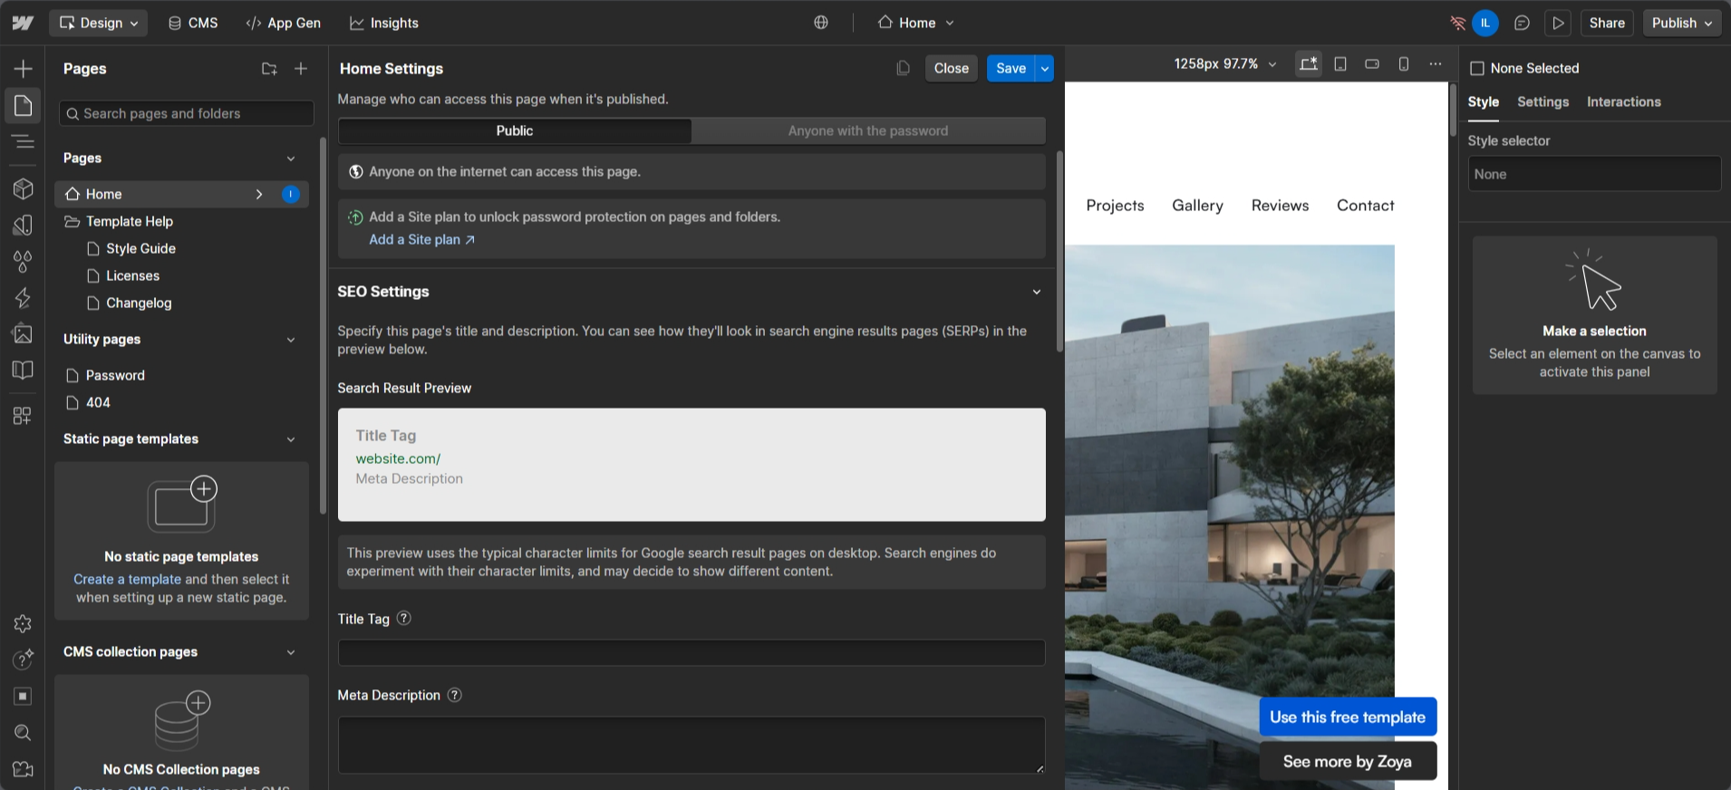Collapse the Pages section chevron
The height and width of the screenshot is (790, 1731).
click(x=291, y=159)
